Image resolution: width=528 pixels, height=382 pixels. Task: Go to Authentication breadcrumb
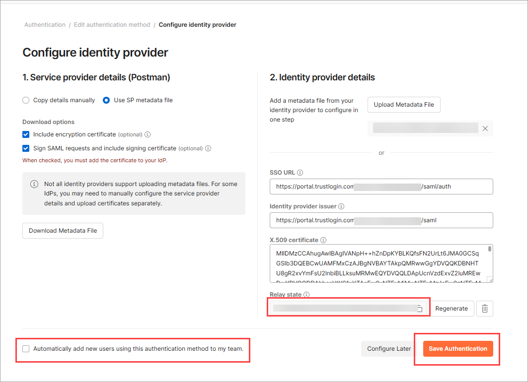[x=45, y=24]
